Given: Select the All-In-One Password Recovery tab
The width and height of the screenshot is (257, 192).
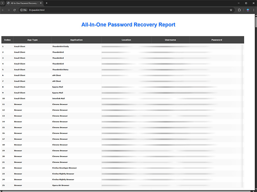Looking at the screenshot, I should point(24,3).
